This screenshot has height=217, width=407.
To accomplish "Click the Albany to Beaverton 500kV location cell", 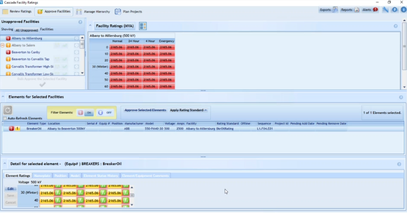I will click(66, 129).
